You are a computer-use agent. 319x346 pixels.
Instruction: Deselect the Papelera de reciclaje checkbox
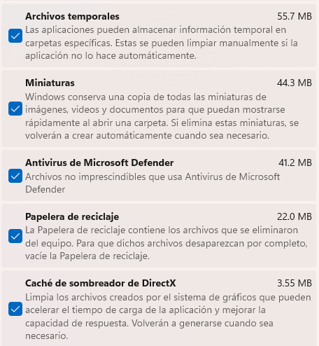coord(15,236)
